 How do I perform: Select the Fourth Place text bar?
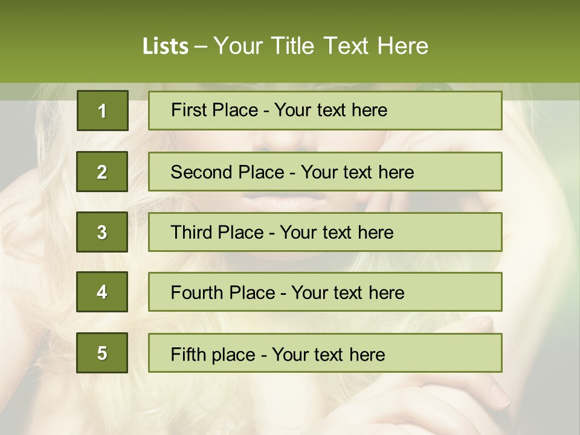pos(325,292)
